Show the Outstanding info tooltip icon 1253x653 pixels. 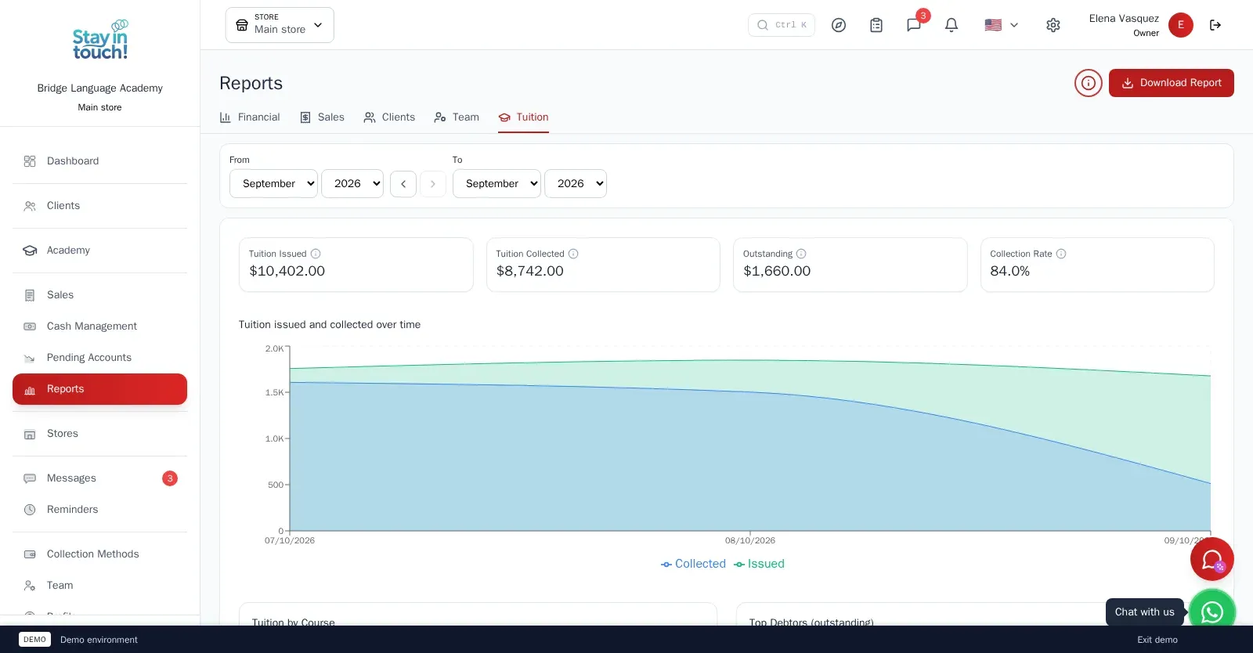click(x=801, y=254)
